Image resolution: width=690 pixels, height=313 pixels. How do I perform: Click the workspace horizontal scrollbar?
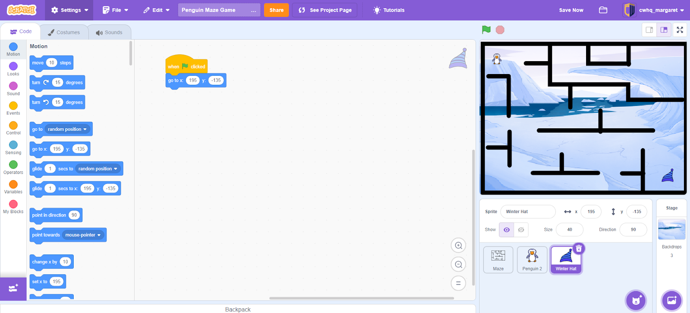tap(361, 298)
